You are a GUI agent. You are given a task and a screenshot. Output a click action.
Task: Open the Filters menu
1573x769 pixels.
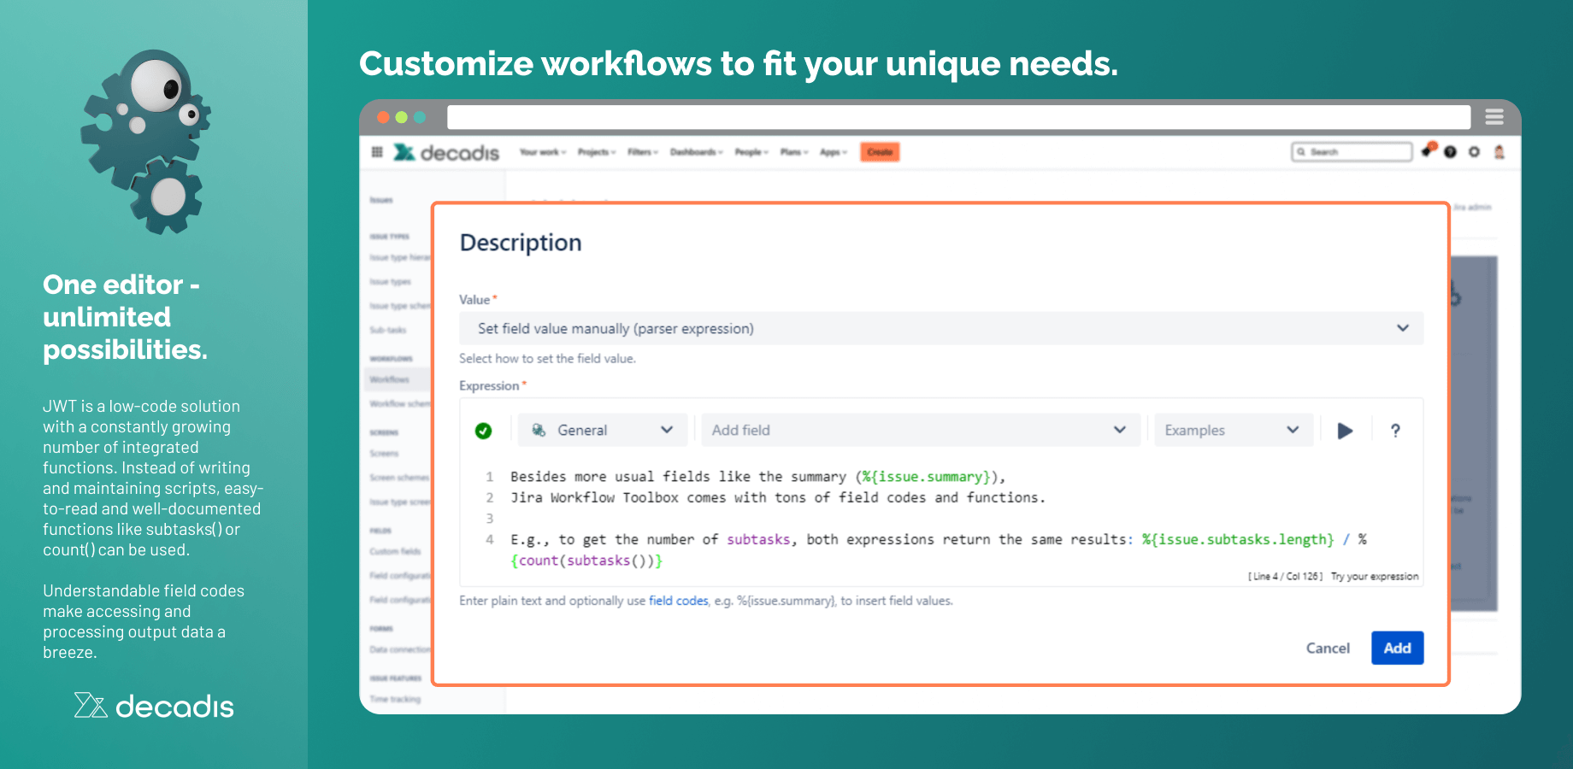[643, 152]
